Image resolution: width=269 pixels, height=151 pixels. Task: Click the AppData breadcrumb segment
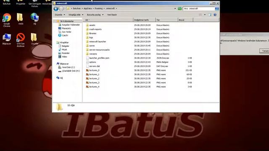tap(87, 8)
